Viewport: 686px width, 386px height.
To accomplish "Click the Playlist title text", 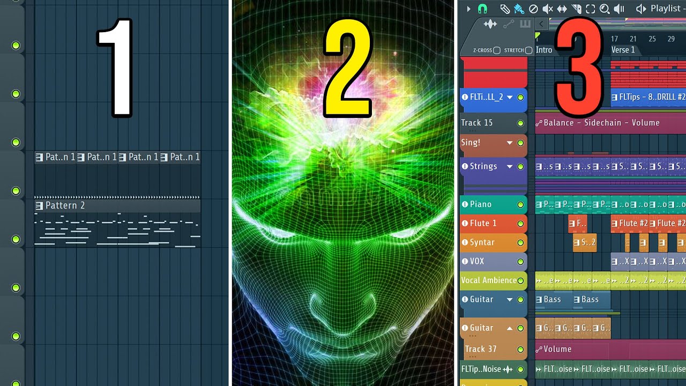I will pyautogui.click(x=665, y=9).
